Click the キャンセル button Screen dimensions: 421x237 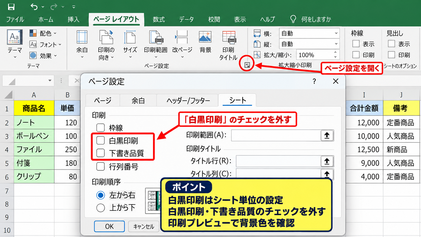[144, 226]
